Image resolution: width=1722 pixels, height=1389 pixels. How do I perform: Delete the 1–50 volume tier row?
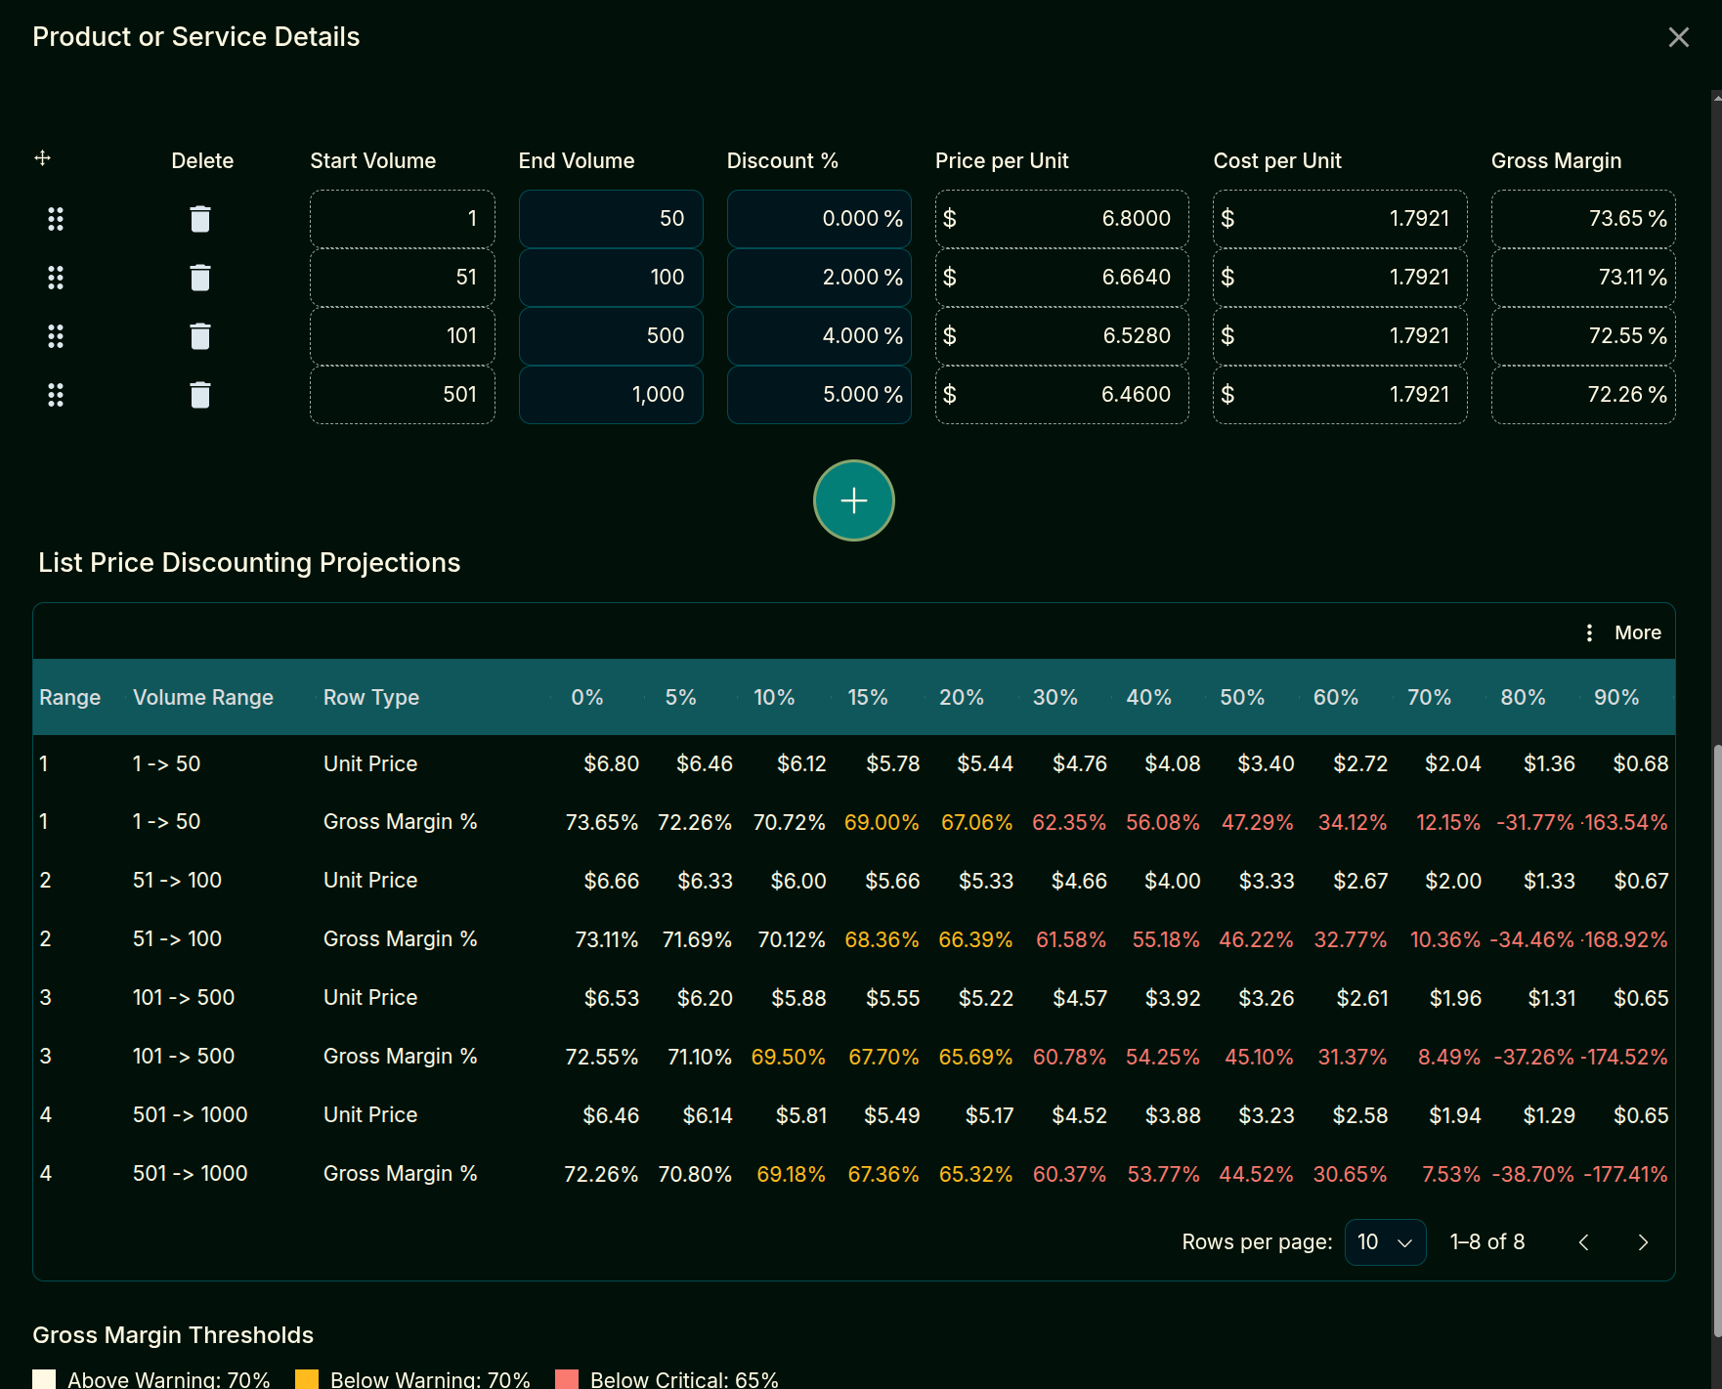coord(200,219)
